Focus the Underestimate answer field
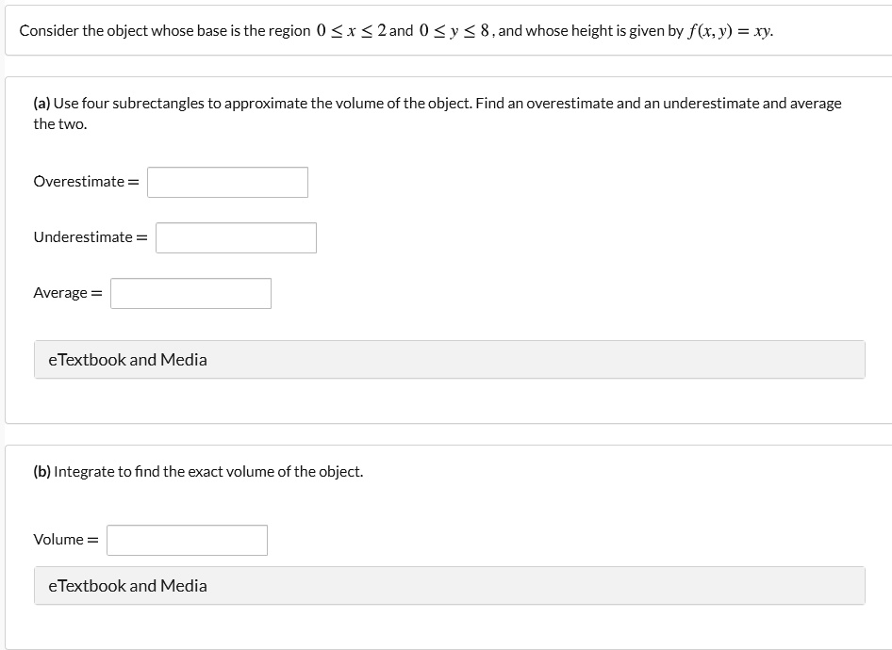The image size is (892, 650). point(236,237)
